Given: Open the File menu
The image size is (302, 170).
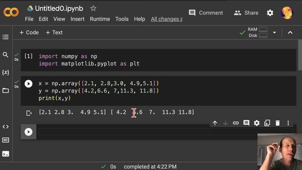Looking at the screenshot, I should tap(29, 19).
